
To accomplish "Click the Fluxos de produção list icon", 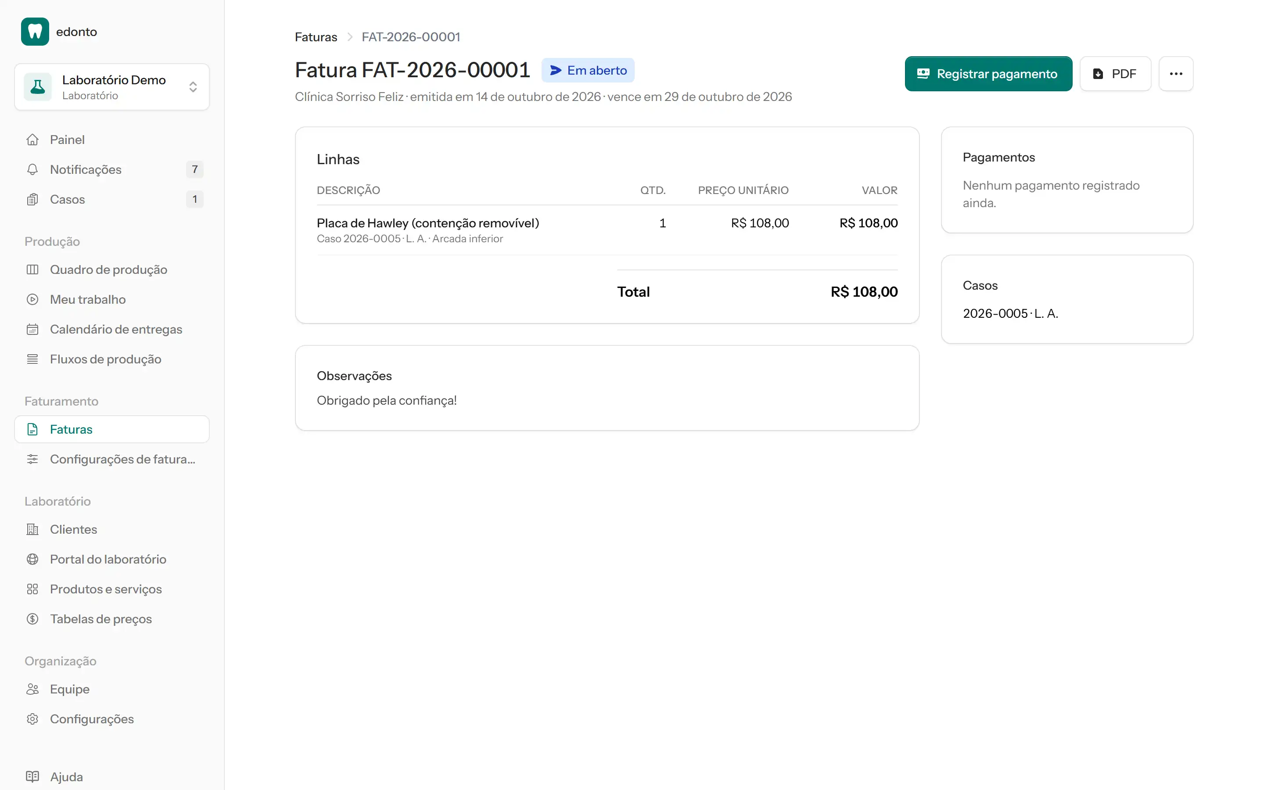I will [x=32, y=359].
